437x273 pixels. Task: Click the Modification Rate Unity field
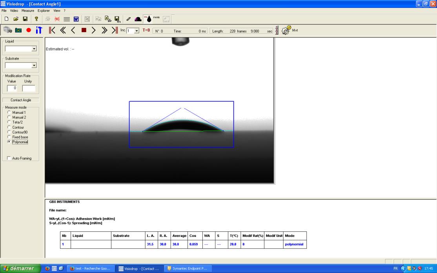point(29,88)
